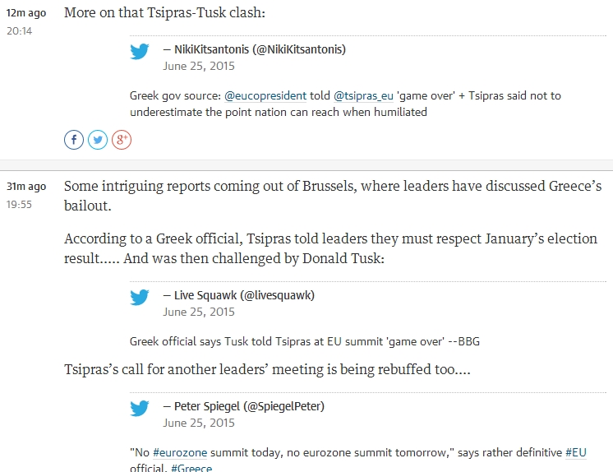Share the post on Google Plus
Viewport: 613px width, 472px height.
tap(122, 140)
